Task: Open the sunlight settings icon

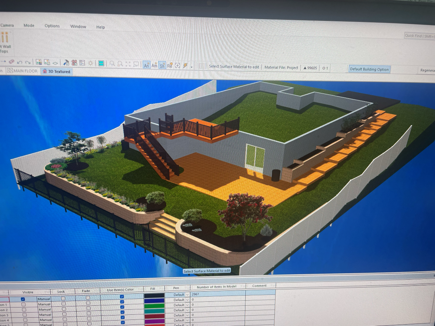Action: pos(90,63)
